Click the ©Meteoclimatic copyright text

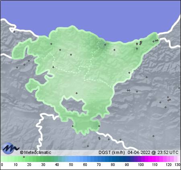[x=35, y=152]
